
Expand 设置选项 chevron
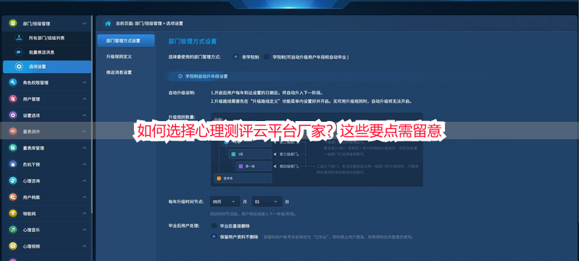pyautogui.click(x=84, y=115)
